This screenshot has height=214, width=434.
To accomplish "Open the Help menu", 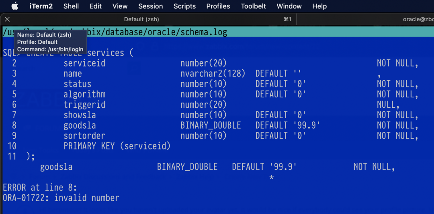I will 319,6.
